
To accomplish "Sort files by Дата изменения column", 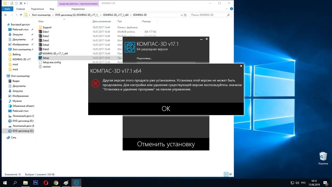I will click(102, 21).
